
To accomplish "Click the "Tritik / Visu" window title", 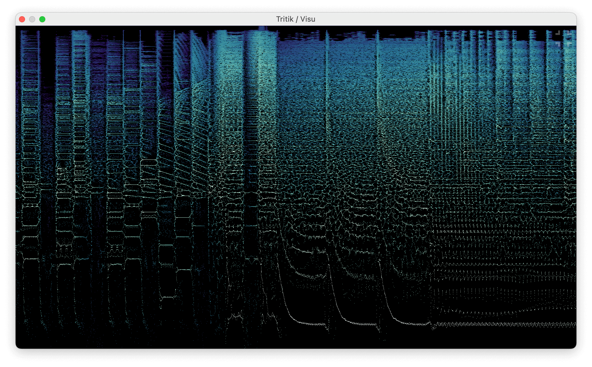I will pyautogui.click(x=295, y=19).
